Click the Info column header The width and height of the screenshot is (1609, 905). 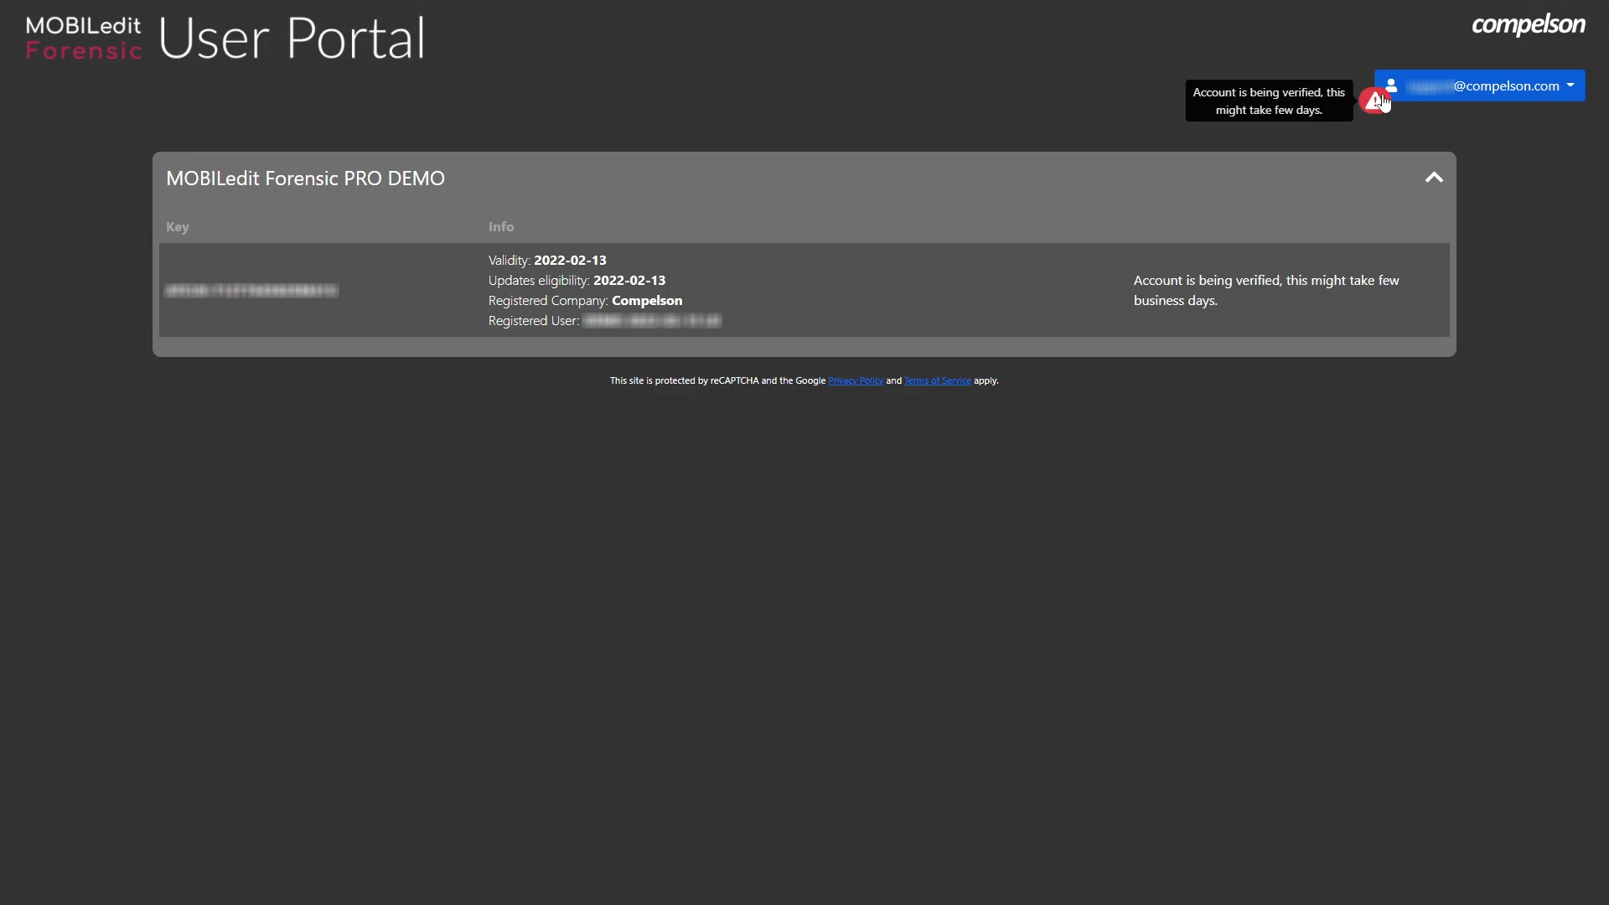pos(501,227)
